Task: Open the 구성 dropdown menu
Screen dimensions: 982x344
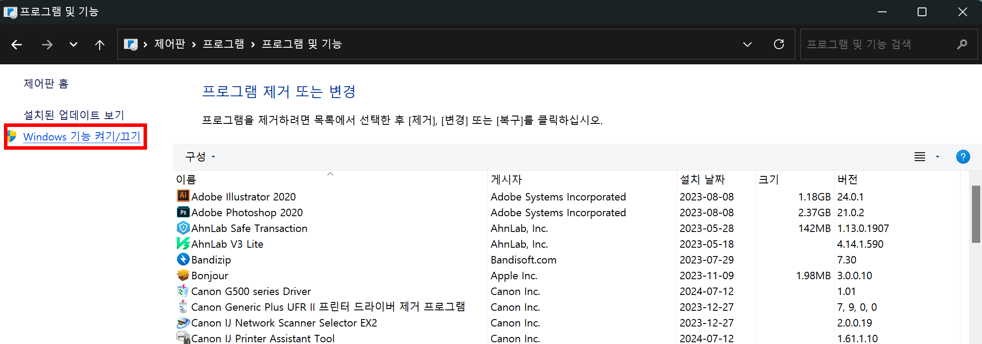Action: coord(200,157)
